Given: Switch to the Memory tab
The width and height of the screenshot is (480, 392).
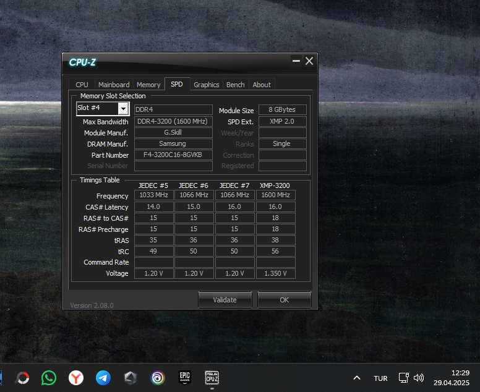Looking at the screenshot, I should (148, 85).
